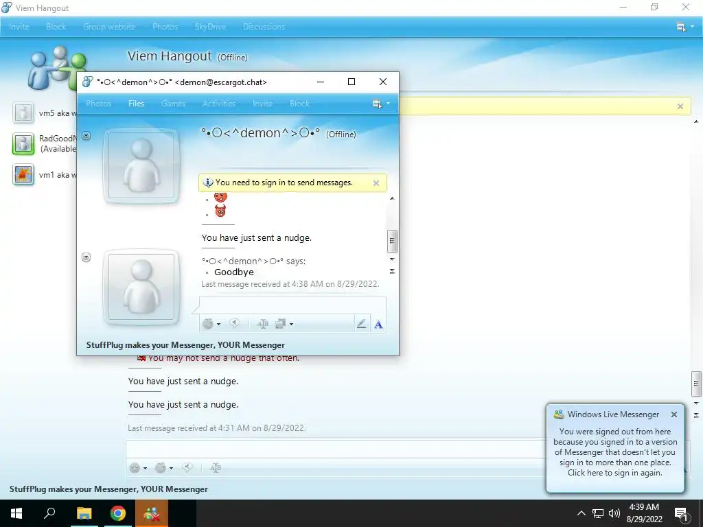Send a voice clip in demon chat toolbar
The width and height of the screenshot is (703, 527).
[x=234, y=324]
